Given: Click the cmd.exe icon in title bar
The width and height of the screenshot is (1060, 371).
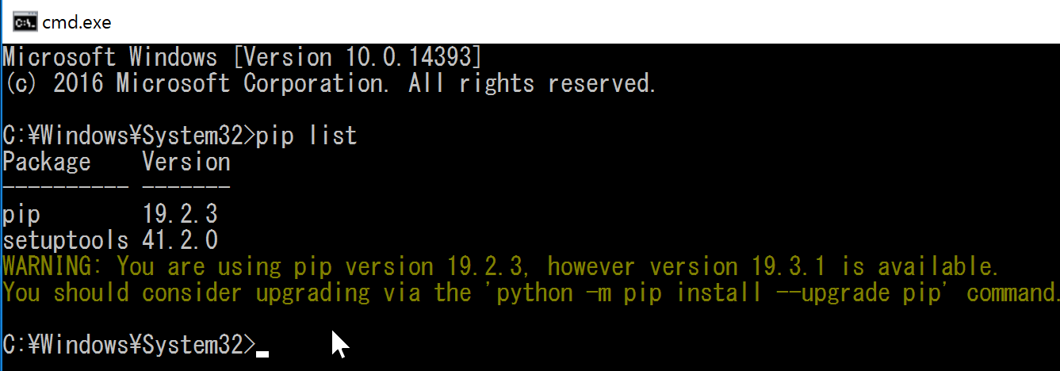Looking at the screenshot, I should click(24, 21).
